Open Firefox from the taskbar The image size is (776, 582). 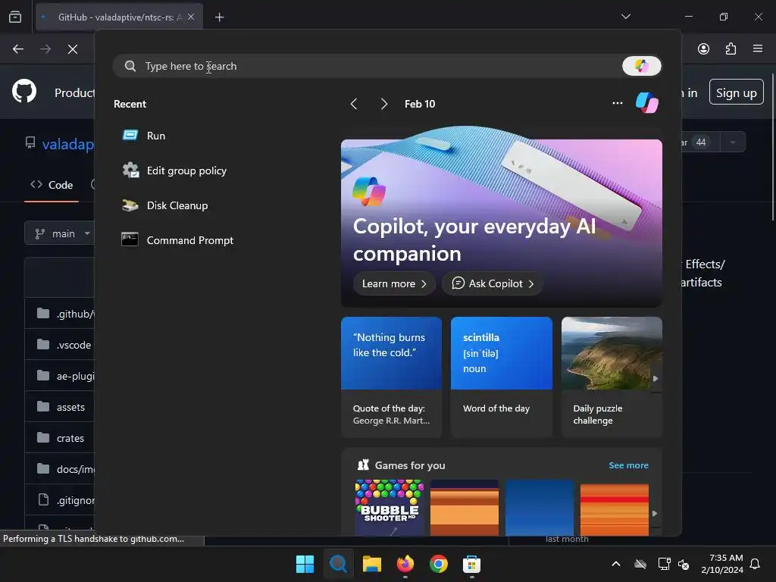(405, 564)
